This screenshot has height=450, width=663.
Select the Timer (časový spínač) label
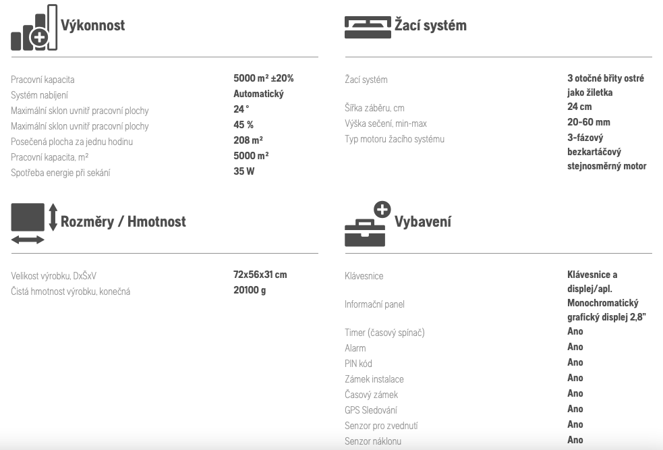tap(384, 333)
